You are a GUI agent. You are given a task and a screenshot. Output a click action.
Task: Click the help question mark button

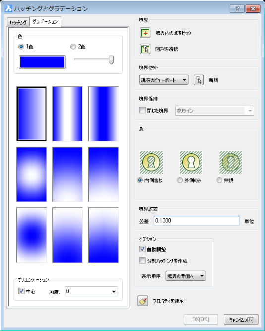[237, 8]
